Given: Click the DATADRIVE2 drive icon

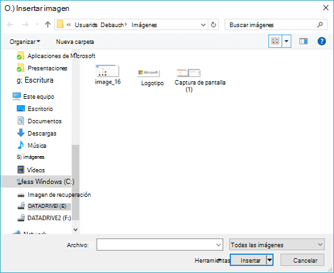Looking at the screenshot, I should [x=21, y=217].
